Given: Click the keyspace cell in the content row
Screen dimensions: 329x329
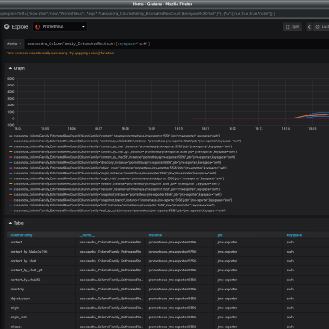Looking at the screenshot, I should click(x=306, y=243).
